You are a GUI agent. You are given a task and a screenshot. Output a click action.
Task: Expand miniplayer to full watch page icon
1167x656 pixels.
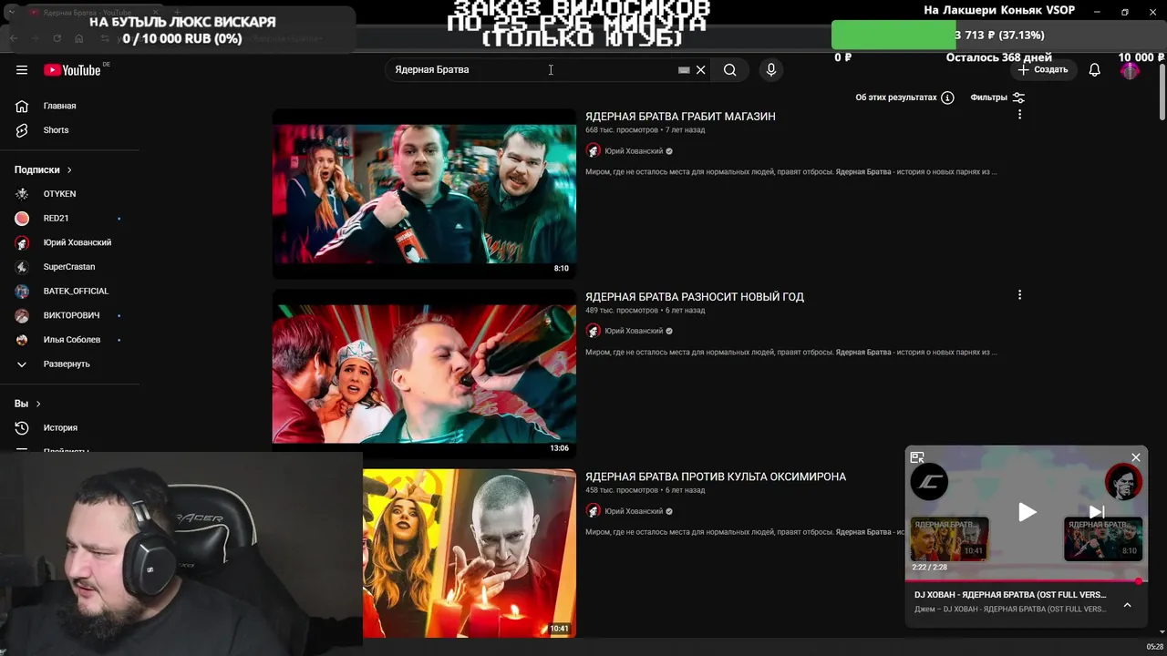(917, 457)
